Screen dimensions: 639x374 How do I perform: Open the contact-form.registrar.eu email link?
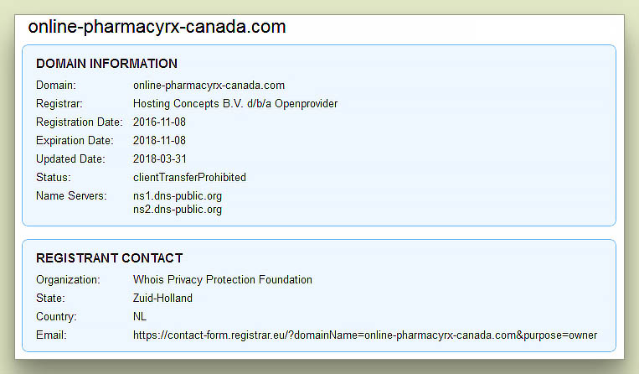click(x=364, y=335)
